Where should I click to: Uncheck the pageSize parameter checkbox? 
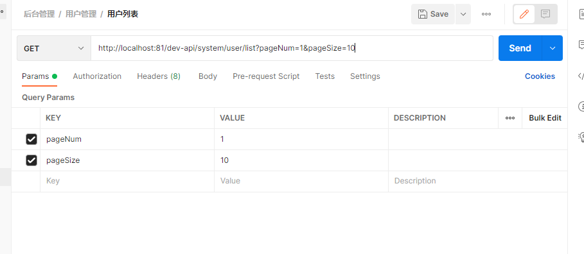pyautogui.click(x=31, y=160)
